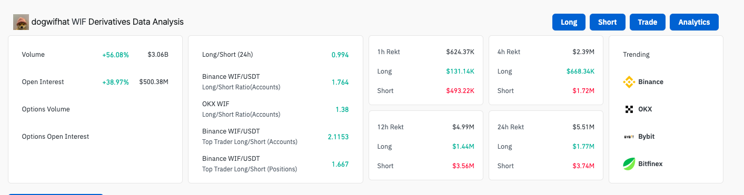Click OKX WIF Long/Short Ratio row

coord(275,109)
